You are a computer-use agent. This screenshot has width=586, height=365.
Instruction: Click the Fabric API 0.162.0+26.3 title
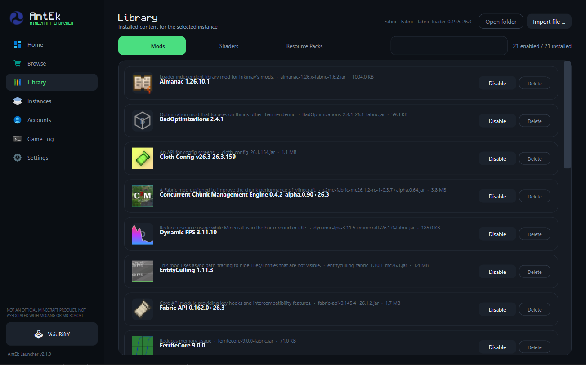pos(192,308)
